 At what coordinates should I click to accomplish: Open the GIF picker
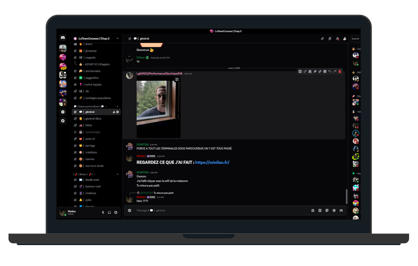320,211
